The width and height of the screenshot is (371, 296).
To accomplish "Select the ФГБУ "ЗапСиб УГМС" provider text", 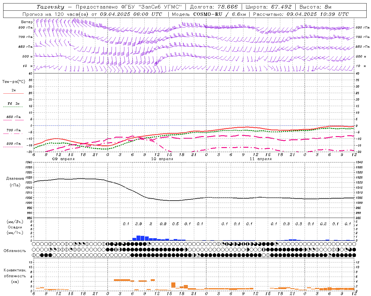I will click(x=151, y=7).
